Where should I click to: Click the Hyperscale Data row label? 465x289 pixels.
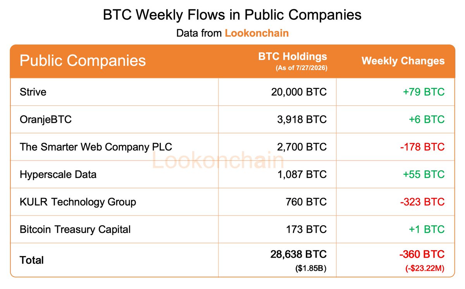(x=58, y=174)
